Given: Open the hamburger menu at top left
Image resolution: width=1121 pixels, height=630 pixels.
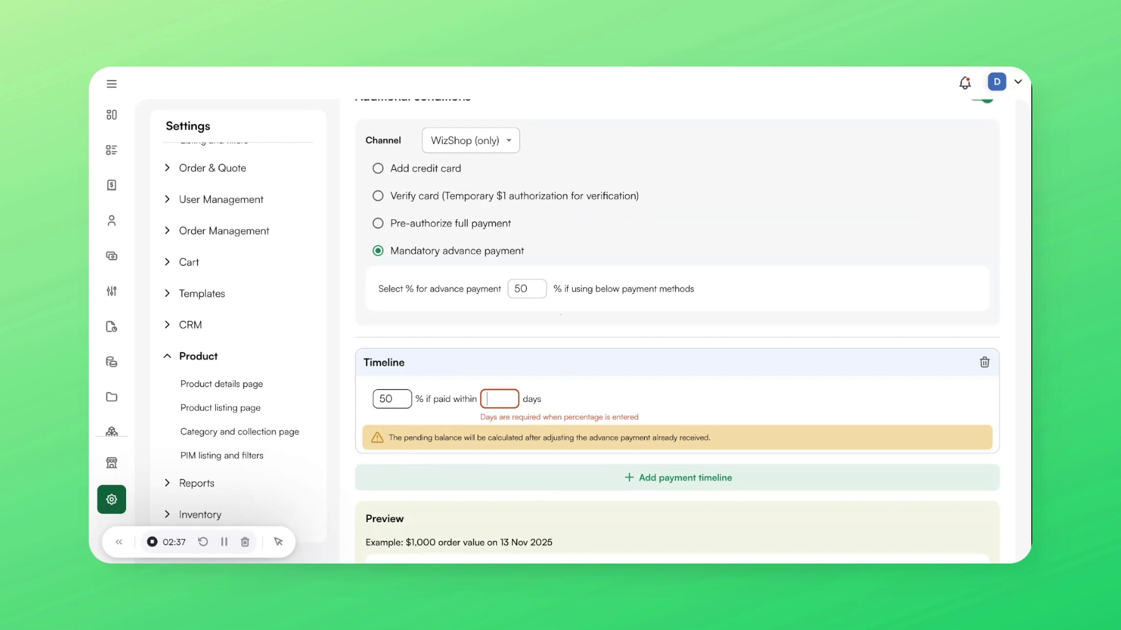Looking at the screenshot, I should point(112,84).
